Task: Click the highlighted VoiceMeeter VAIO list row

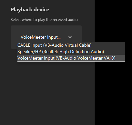Action: [71, 58]
